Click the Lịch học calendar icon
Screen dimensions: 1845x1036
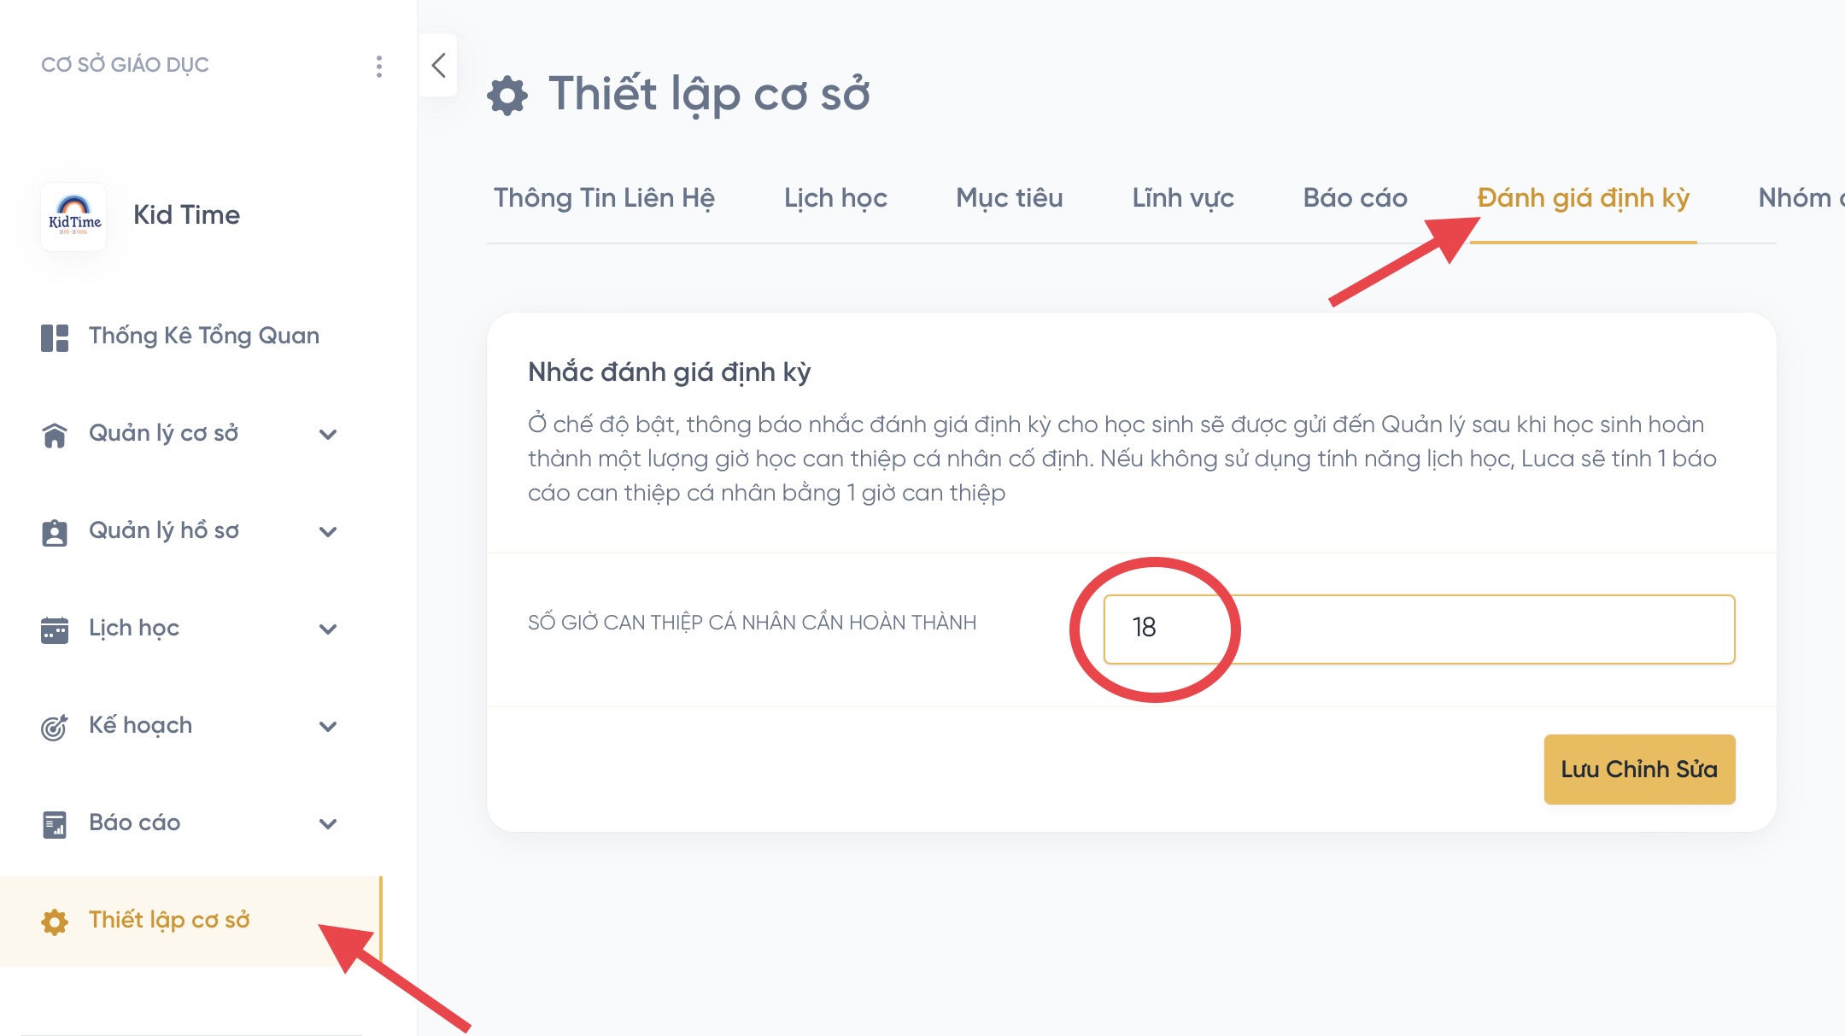[x=55, y=629]
